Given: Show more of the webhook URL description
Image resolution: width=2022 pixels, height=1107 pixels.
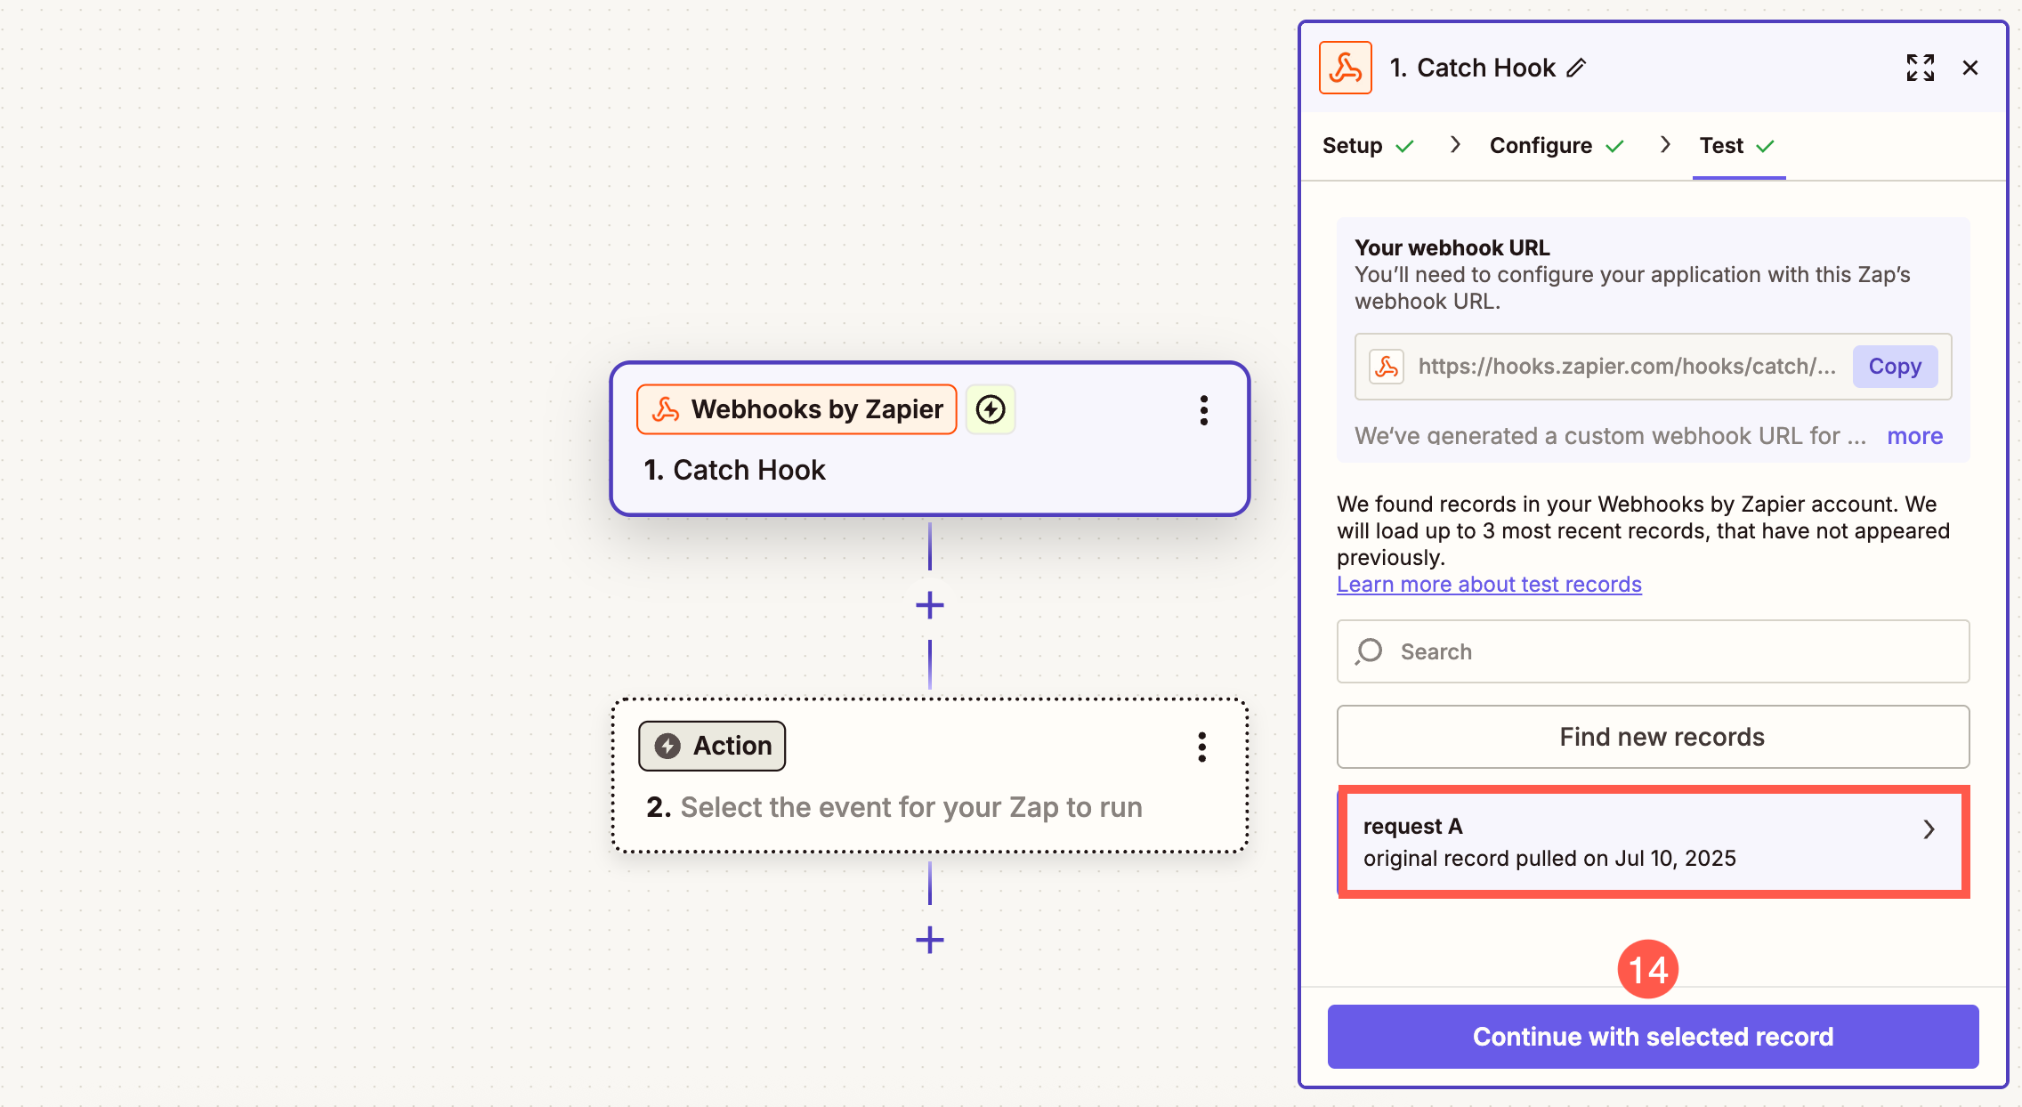Looking at the screenshot, I should coord(1914,436).
